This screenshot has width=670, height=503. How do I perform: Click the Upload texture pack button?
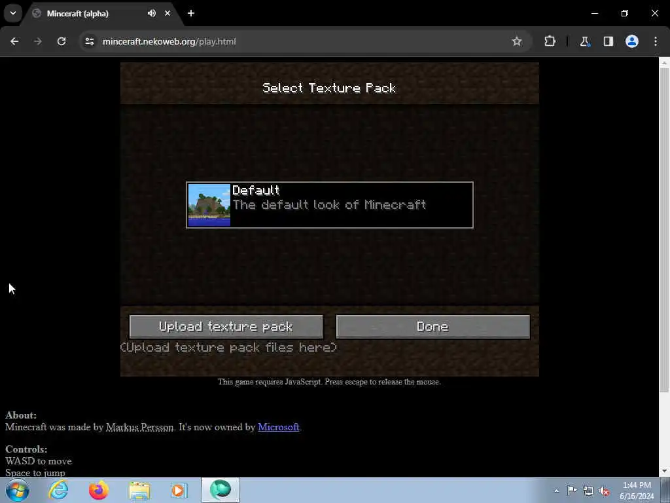click(226, 327)
